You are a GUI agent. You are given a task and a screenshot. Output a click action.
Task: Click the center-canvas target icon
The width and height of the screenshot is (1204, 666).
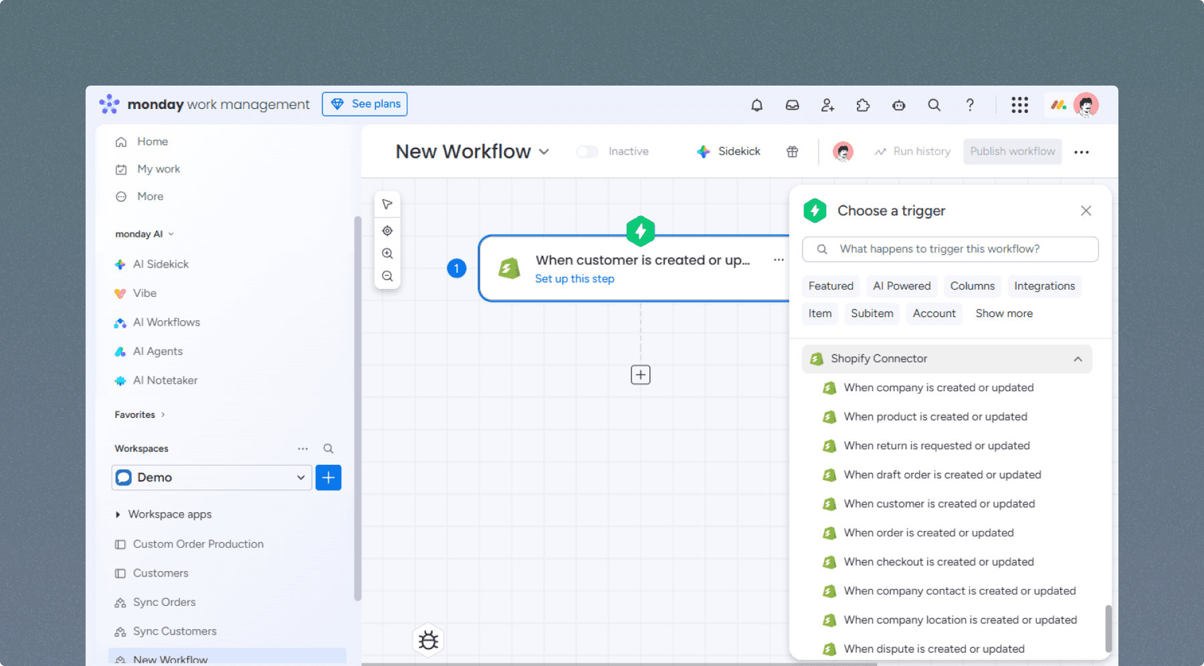coord(387,231)
